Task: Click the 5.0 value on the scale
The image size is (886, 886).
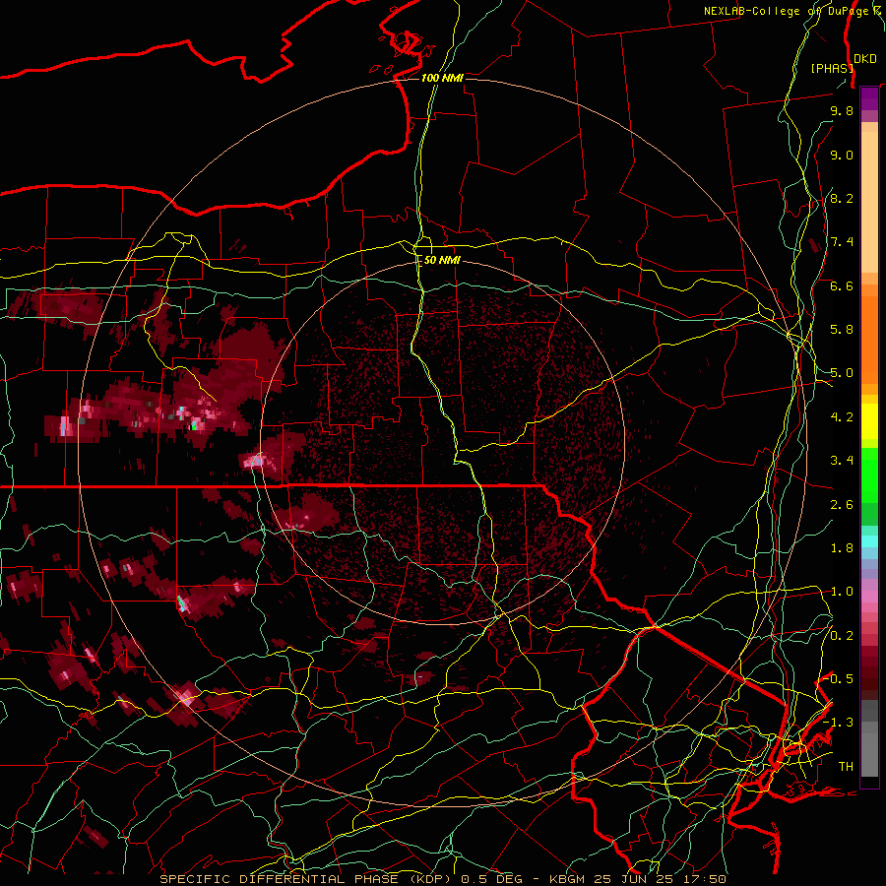Action: pyautogui.click(x=842, y=373)
